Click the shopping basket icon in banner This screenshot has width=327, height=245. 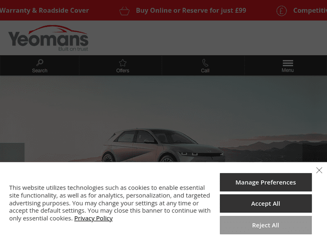pyautogui.click(x=124, y=11)
